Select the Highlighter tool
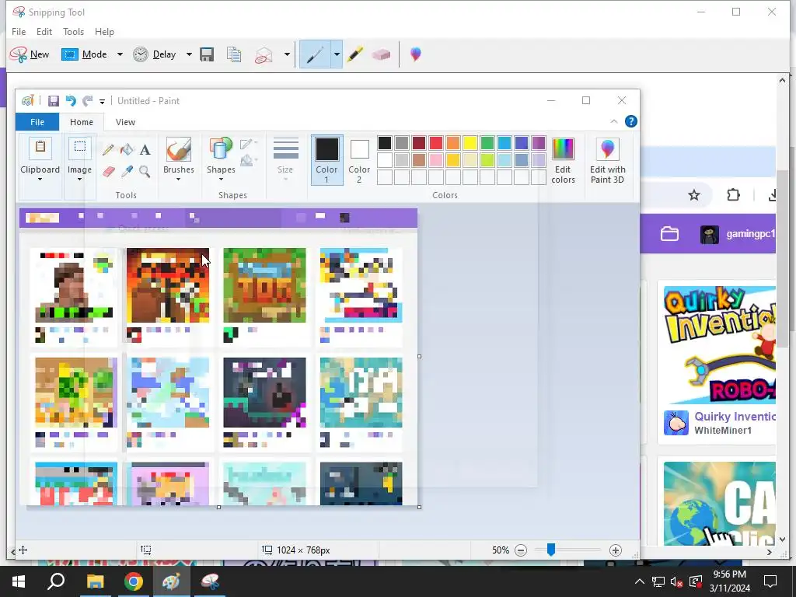 [x=355, y=54]
